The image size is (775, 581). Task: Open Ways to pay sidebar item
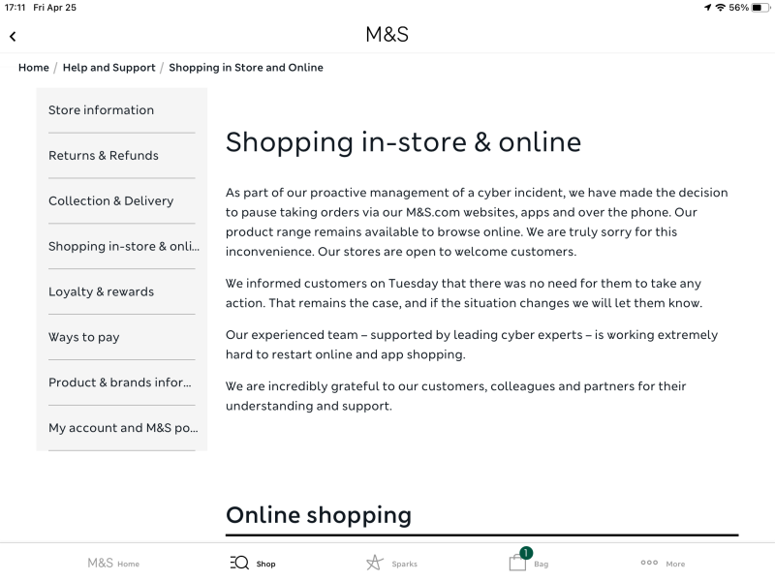[x=122, y=337]
